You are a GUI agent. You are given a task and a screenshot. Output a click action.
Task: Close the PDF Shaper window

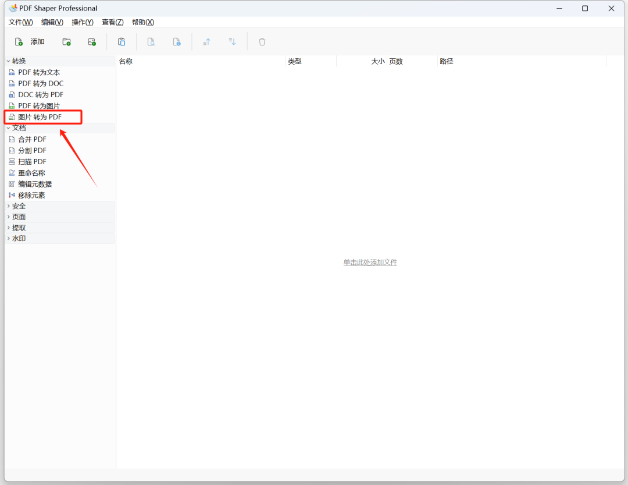click(x=611, y=8)
